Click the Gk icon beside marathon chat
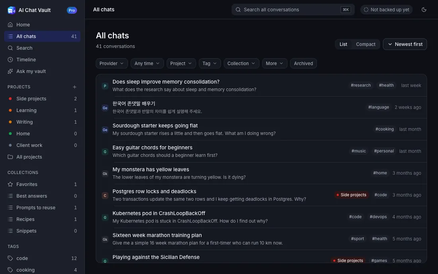Image resolution: width=438 pixels, height=274 pixels. pyautogui.click(x=105, y=239)
